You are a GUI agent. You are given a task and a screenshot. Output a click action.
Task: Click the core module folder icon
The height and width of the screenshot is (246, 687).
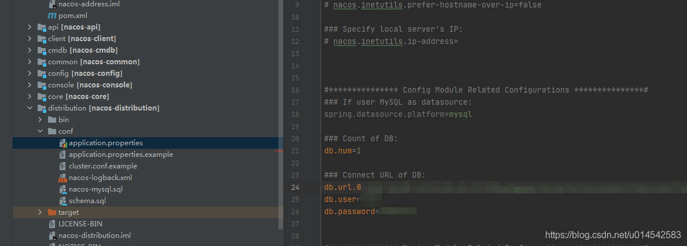coord(42,97)
